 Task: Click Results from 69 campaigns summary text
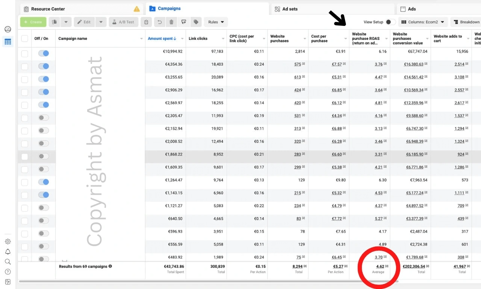83,266
